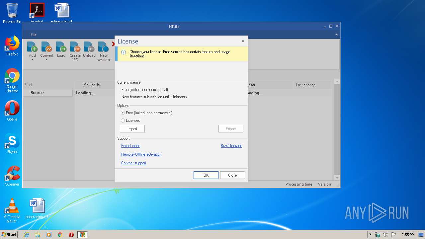Select the VLC media player desktop shortcut
The image size is (425, 239).
point(12,210)
